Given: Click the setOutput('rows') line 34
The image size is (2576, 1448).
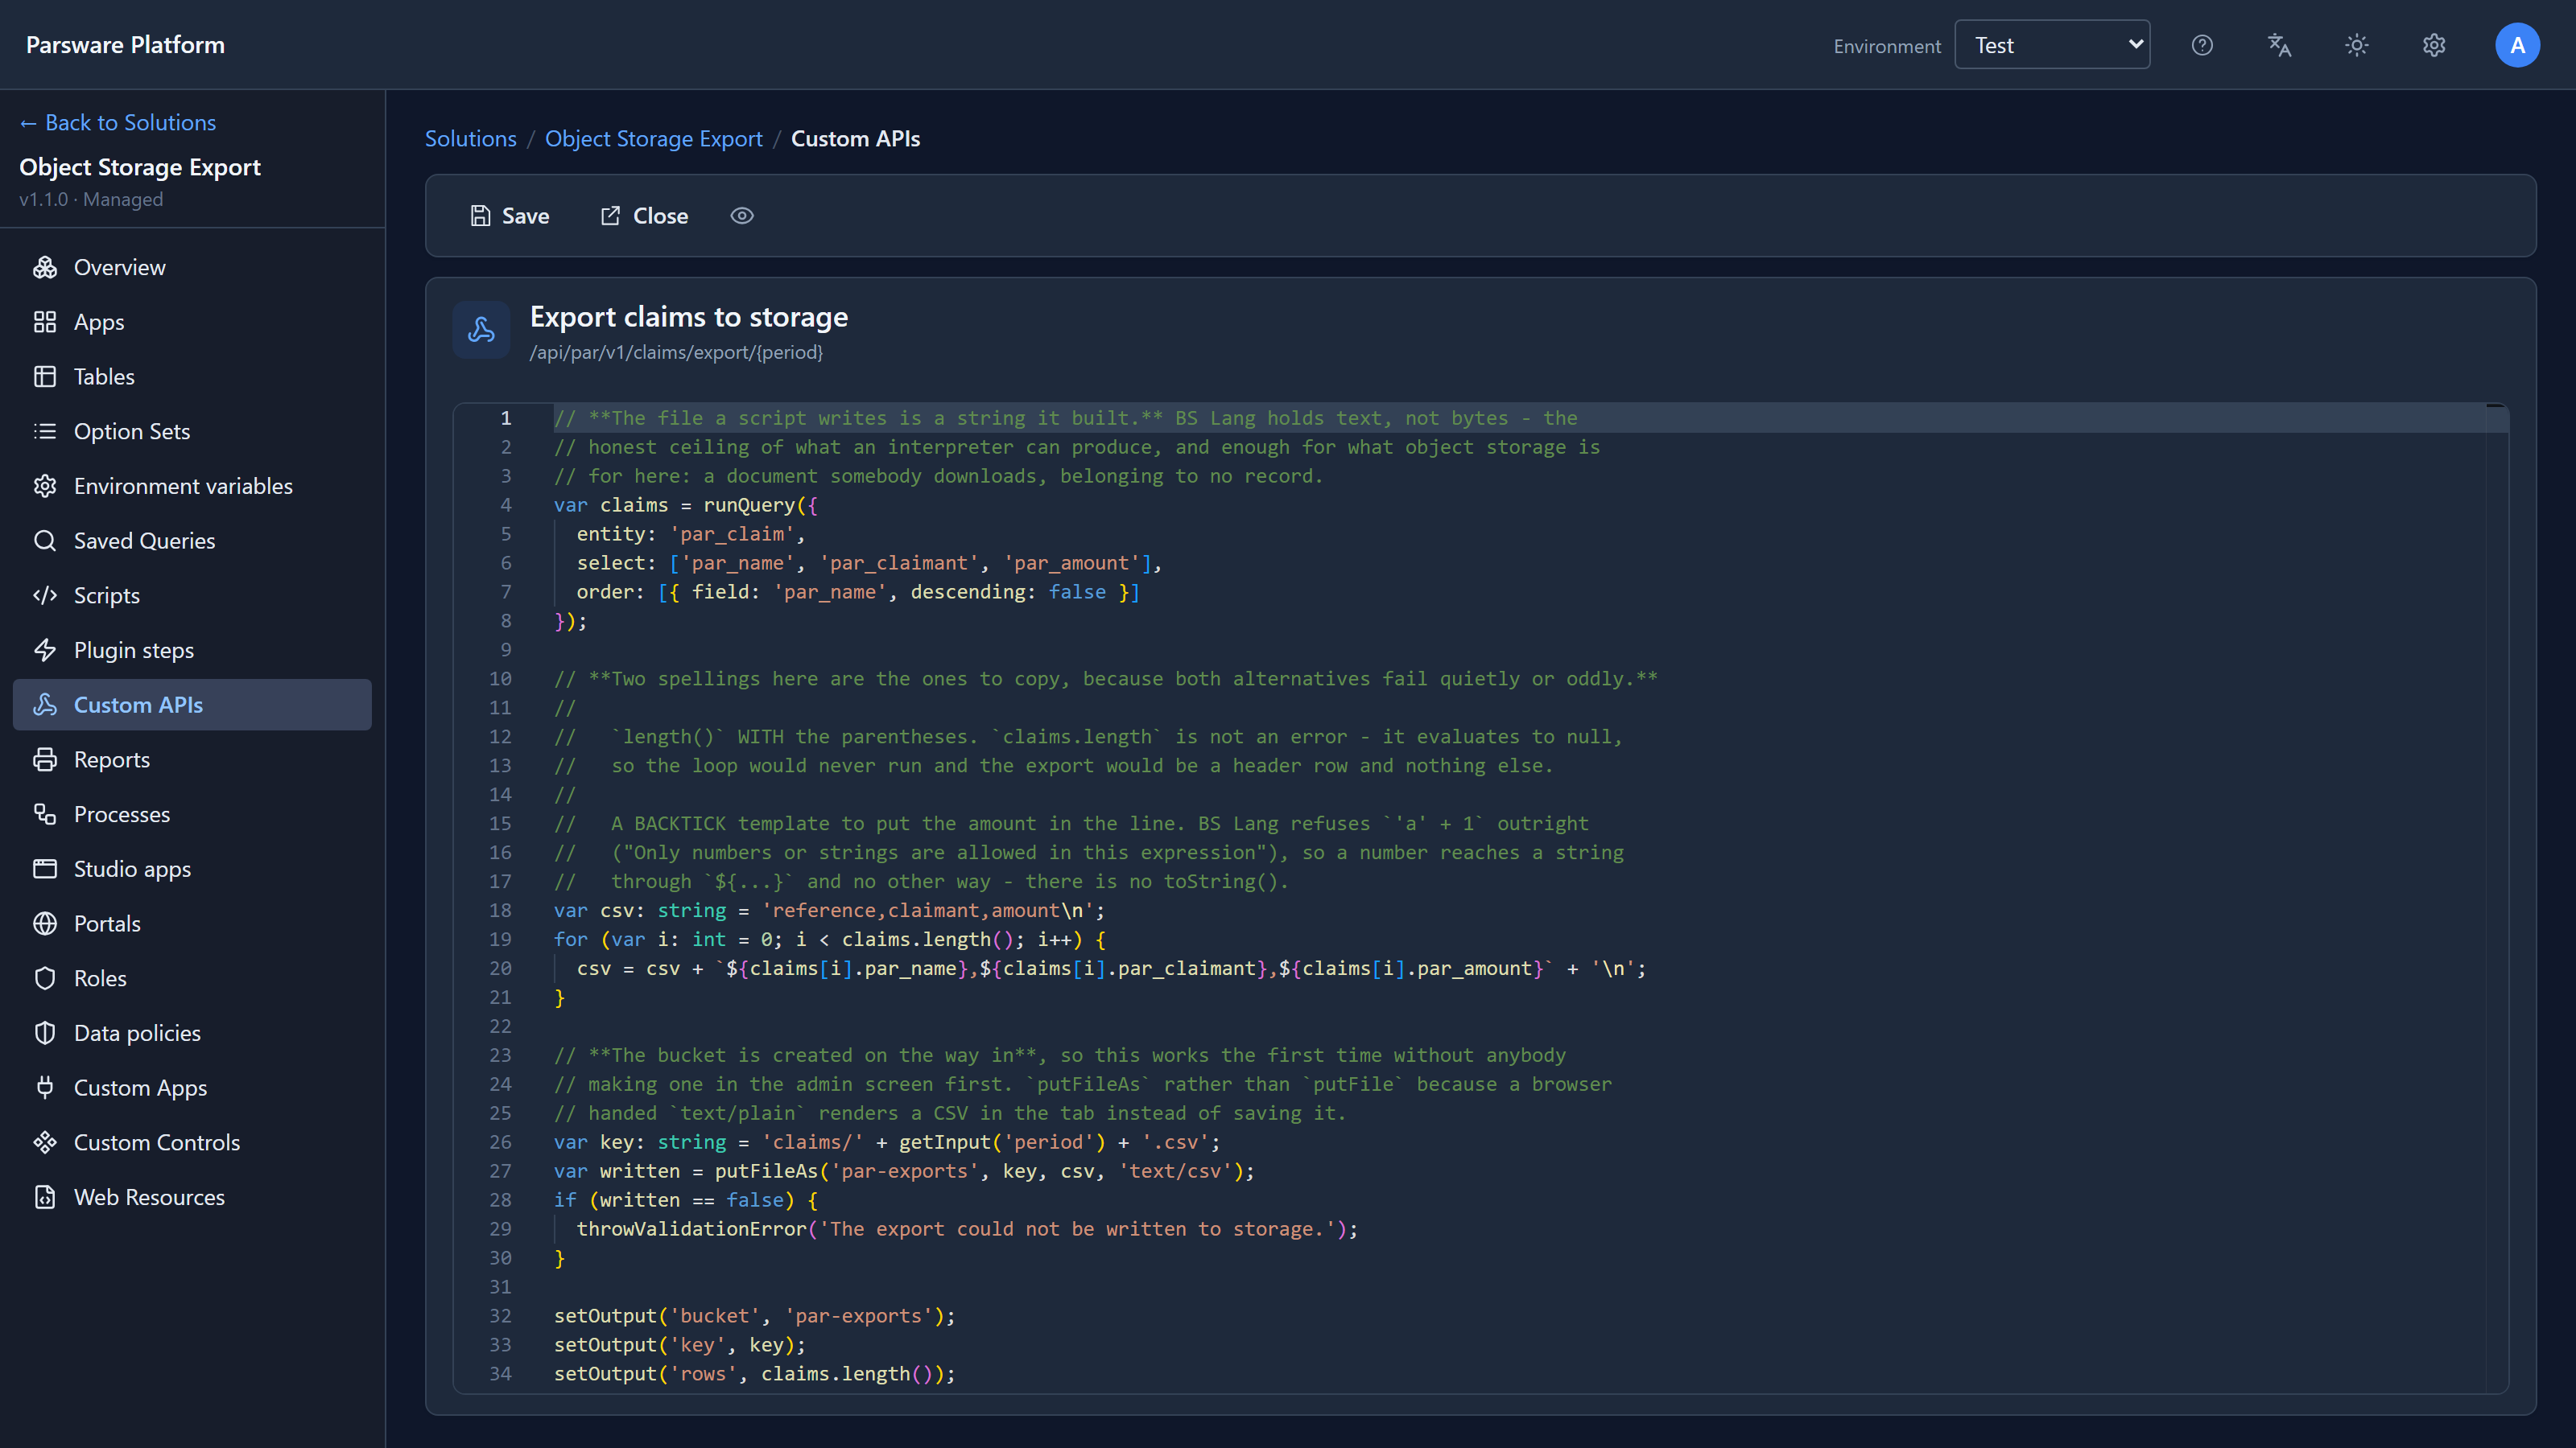Looking at the screenshot, I should 755,1374.
